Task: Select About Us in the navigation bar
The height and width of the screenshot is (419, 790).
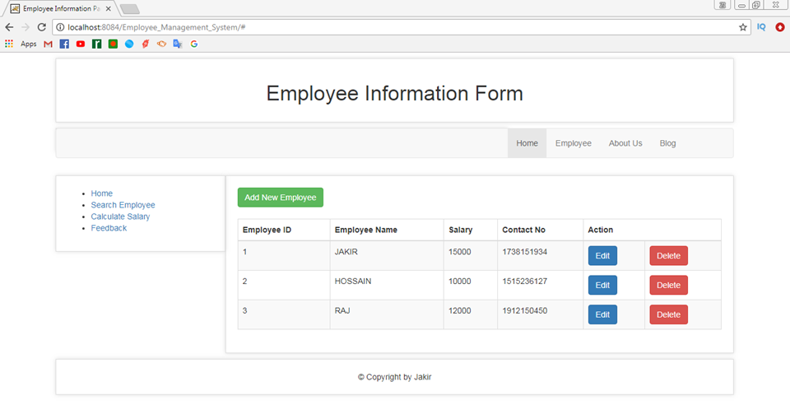Action: [x=625, y=143]
